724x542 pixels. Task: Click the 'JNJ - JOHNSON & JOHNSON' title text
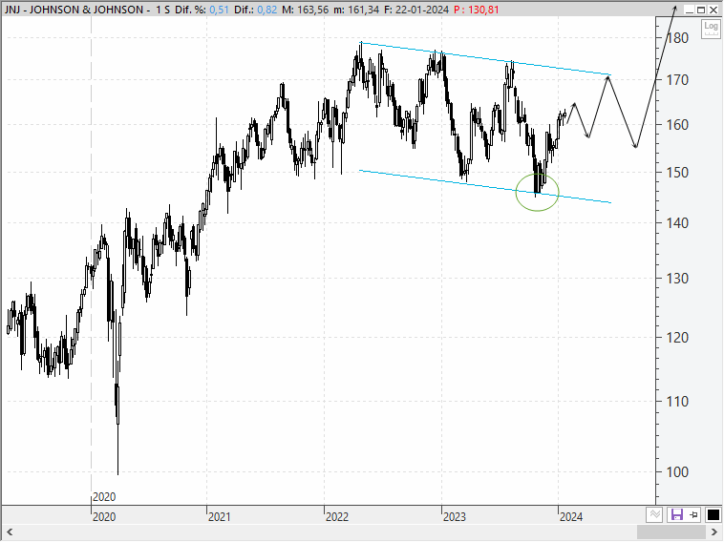pyautogui.click(x=74, y=10)
